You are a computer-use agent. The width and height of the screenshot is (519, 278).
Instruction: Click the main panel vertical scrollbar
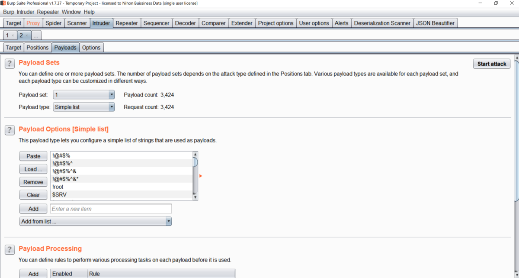point(516,130)
